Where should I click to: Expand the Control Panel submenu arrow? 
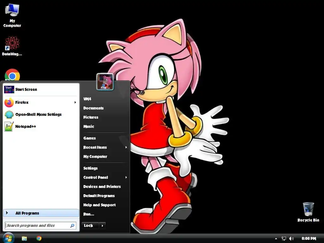[x=126, y=177]
